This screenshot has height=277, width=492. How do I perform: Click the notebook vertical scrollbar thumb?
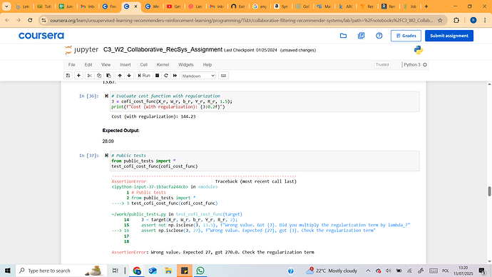pos(489,191)
